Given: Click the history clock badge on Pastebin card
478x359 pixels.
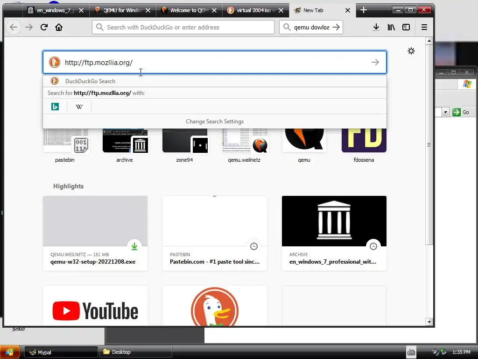Looking at the screenshot, I should 253,246.
